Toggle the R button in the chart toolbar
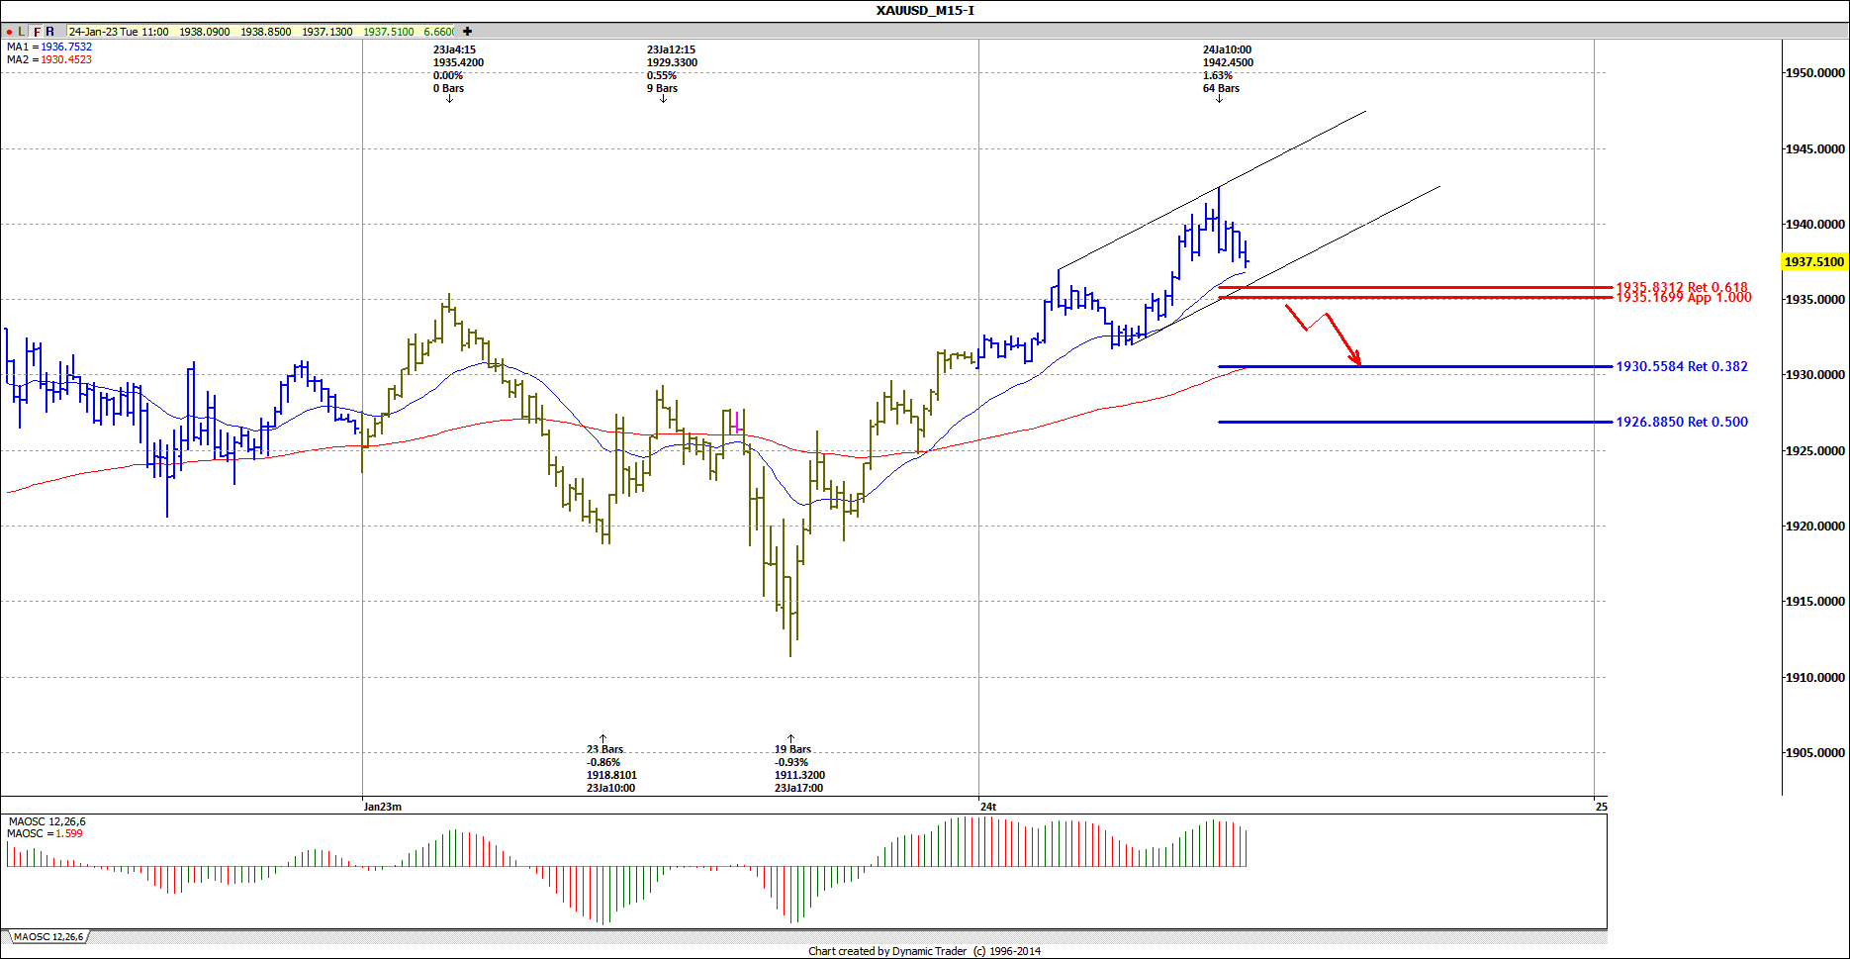This screenshot has height=959, width=1850. pos(50,32)
